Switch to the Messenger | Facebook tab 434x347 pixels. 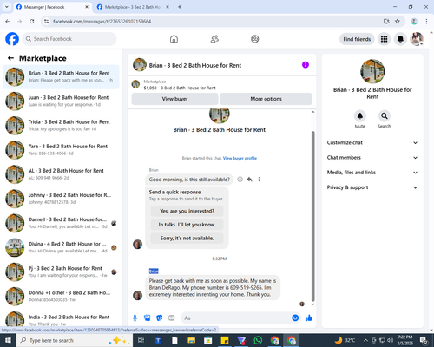click(x=53, y=7)
